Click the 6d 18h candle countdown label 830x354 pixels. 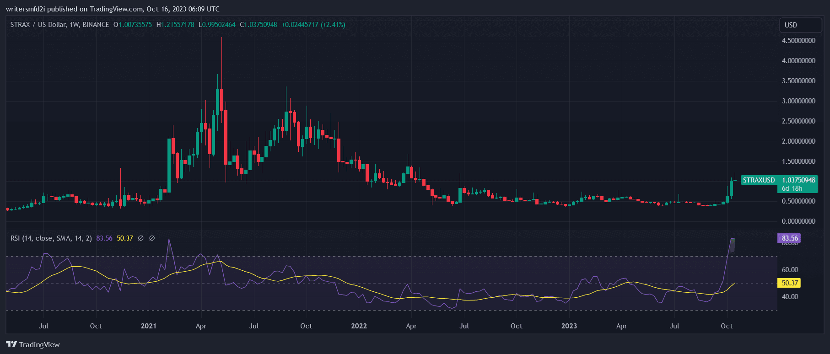coord(792,188)
